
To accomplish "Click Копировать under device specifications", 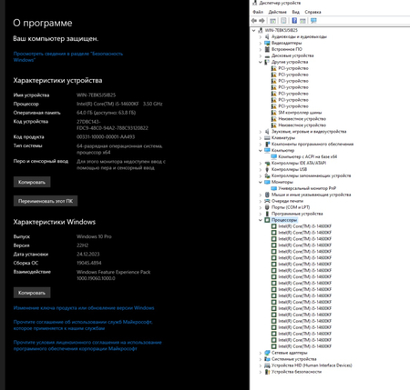I will pyautogui.click(x=32, y=182).
